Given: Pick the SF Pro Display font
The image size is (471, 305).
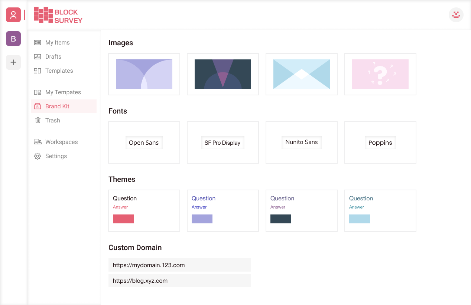Looking at the screenshot, I should tap(223, 142).
